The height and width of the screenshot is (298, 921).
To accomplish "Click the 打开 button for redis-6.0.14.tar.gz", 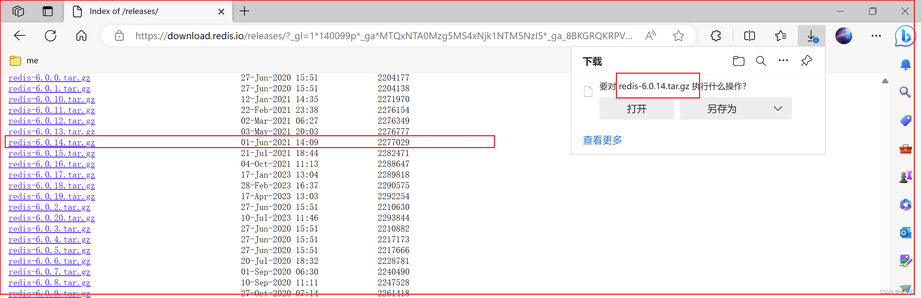I will point(636,109).
